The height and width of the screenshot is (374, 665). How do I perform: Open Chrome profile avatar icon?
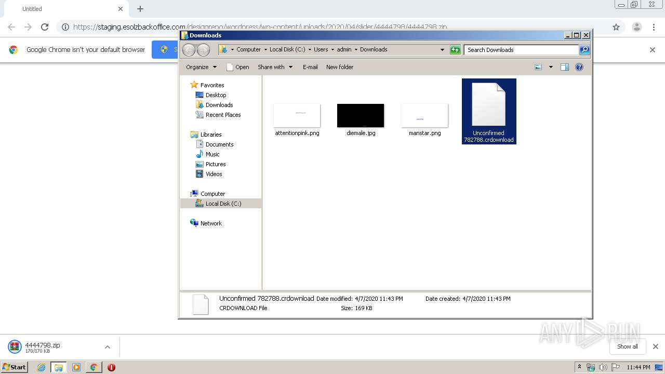click(x=637, y=27)
